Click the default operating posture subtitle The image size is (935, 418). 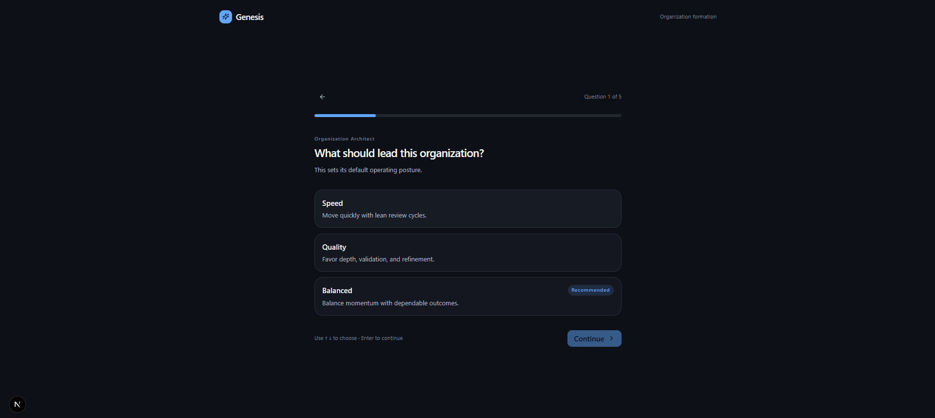(368, 170)
